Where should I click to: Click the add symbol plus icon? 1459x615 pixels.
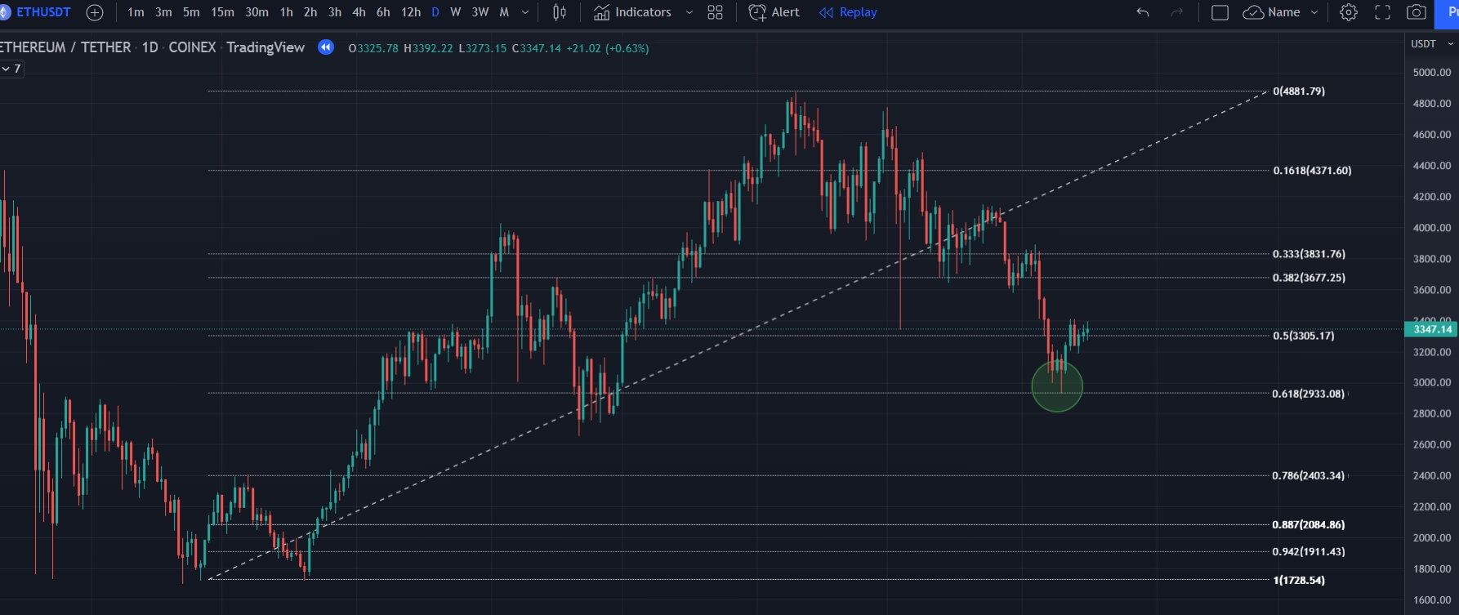pyautogui.click(x=95, y=12)
